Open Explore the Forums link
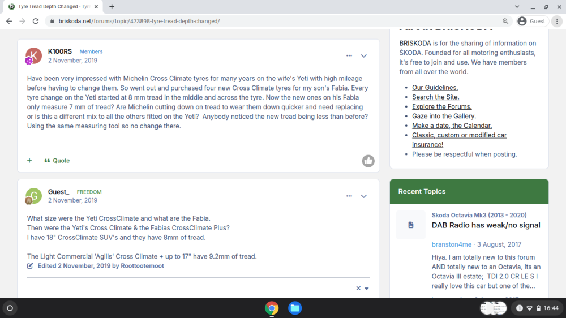 tap(442, 106)
